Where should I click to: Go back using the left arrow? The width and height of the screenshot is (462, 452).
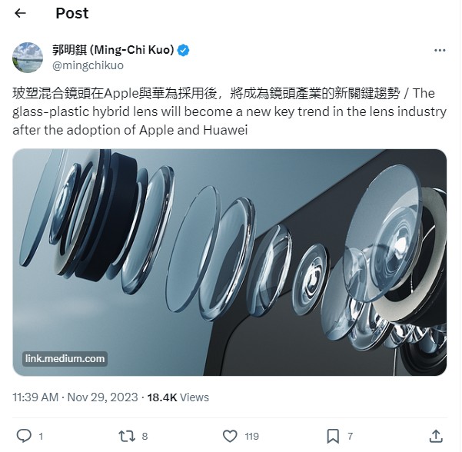pyautogui.click(x=20, y=13)
